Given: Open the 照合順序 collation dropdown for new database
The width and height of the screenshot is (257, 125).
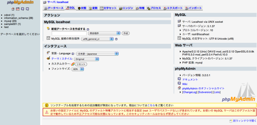Looking at the screenshot, I should click(x=104, y=33).
